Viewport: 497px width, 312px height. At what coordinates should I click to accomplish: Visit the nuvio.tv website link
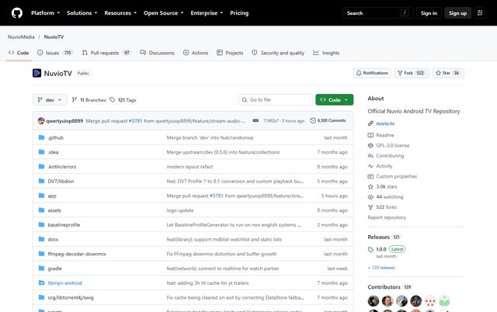[x=385, y=123]
